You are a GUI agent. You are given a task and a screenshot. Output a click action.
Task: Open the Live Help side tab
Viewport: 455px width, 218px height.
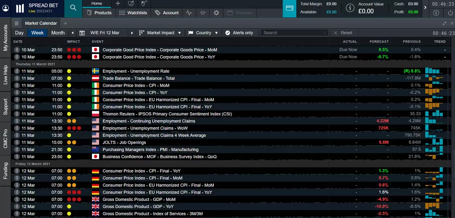(5, 75)
